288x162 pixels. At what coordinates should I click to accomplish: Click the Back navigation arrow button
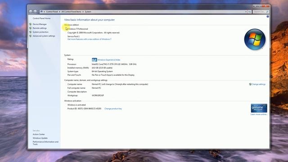coord(31,12)
